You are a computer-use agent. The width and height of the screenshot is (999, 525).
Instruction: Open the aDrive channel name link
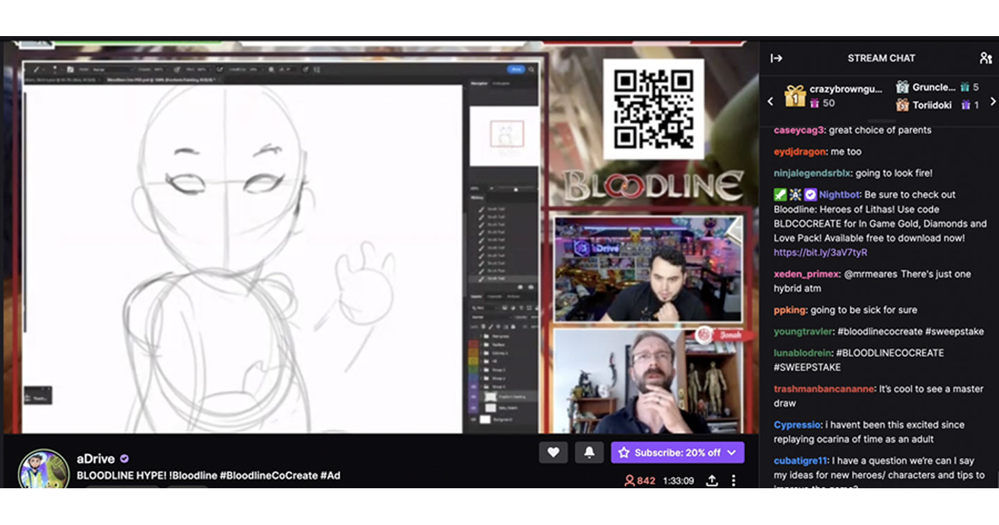(96, 459)
